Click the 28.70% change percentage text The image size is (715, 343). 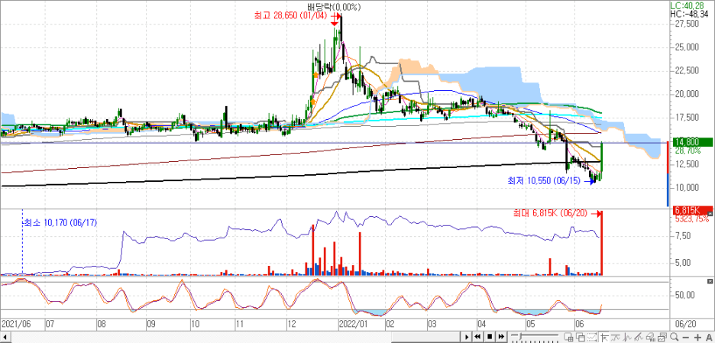(x=687, y=150)
